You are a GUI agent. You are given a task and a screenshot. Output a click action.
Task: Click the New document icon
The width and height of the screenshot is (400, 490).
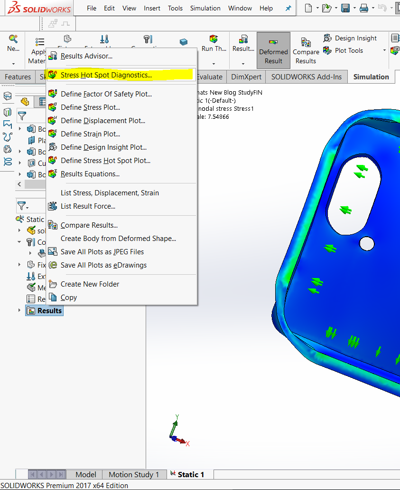[x=309, y=8]
